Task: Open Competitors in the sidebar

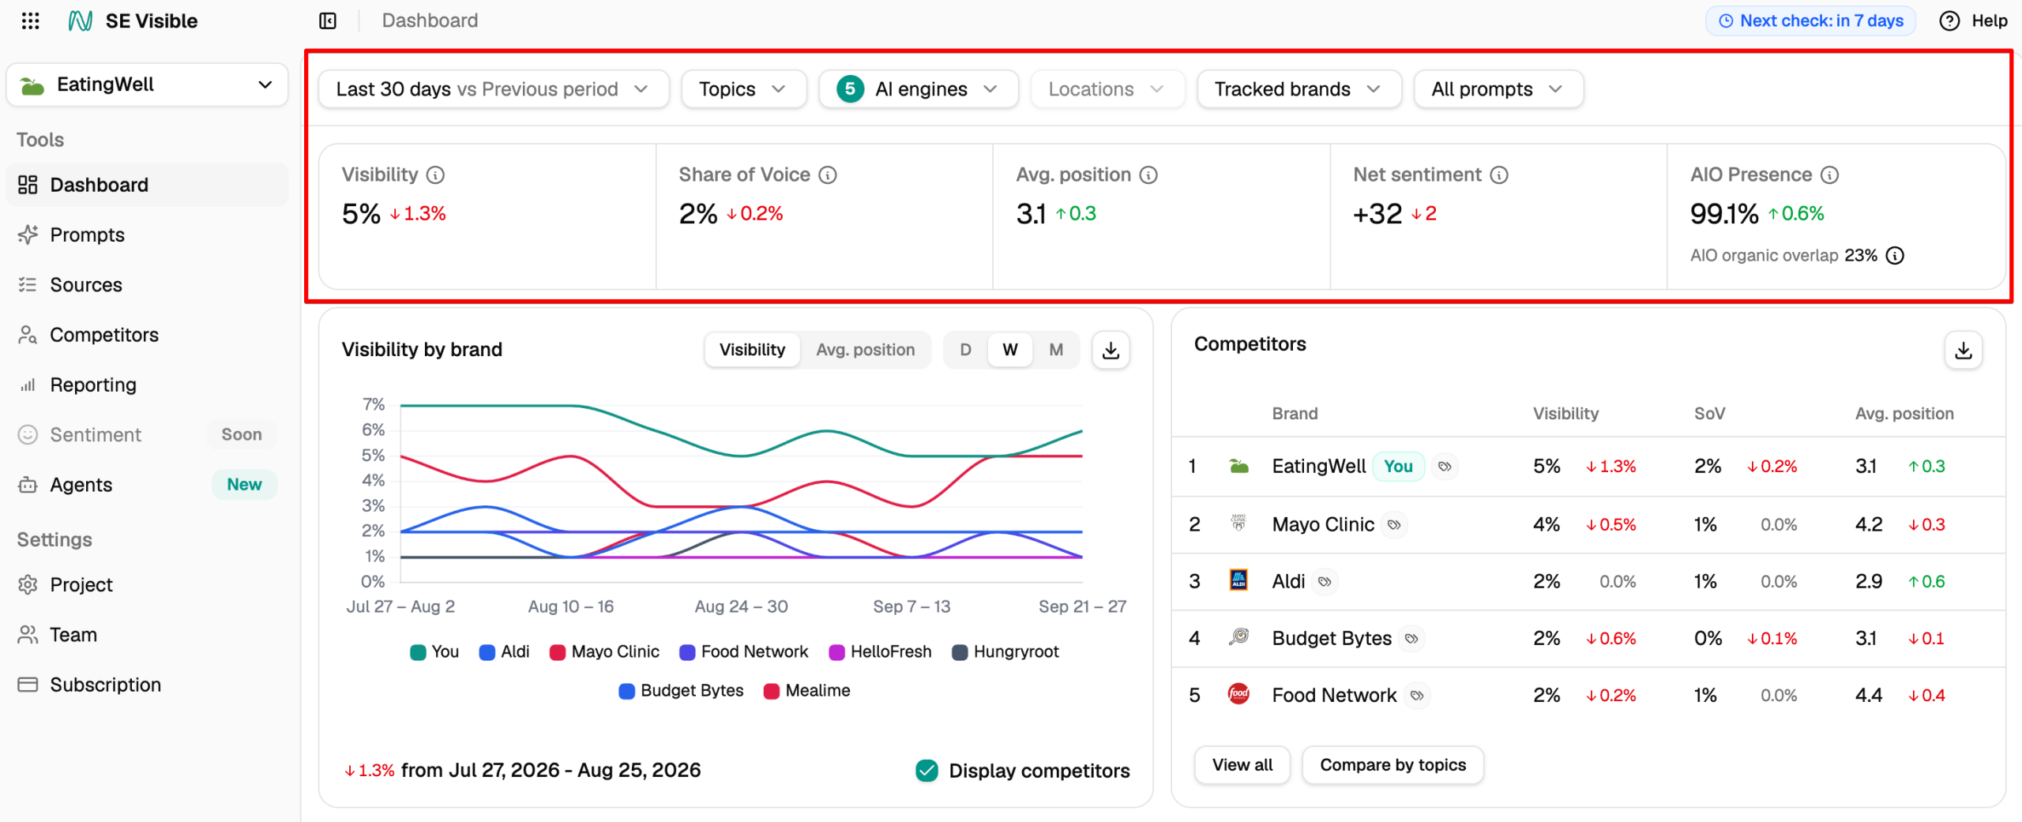Action: pyautogui.click(x=147, y=335)
